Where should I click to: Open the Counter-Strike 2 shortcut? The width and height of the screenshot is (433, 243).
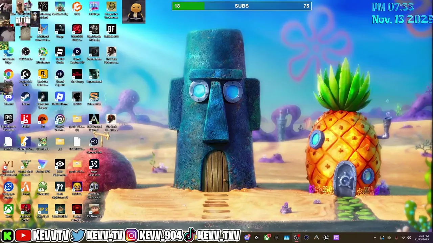[26, 145]
